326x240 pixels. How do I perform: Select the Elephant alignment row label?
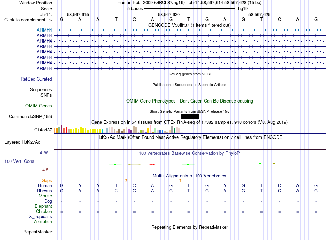pyautogui.click(x=43, y=206)
